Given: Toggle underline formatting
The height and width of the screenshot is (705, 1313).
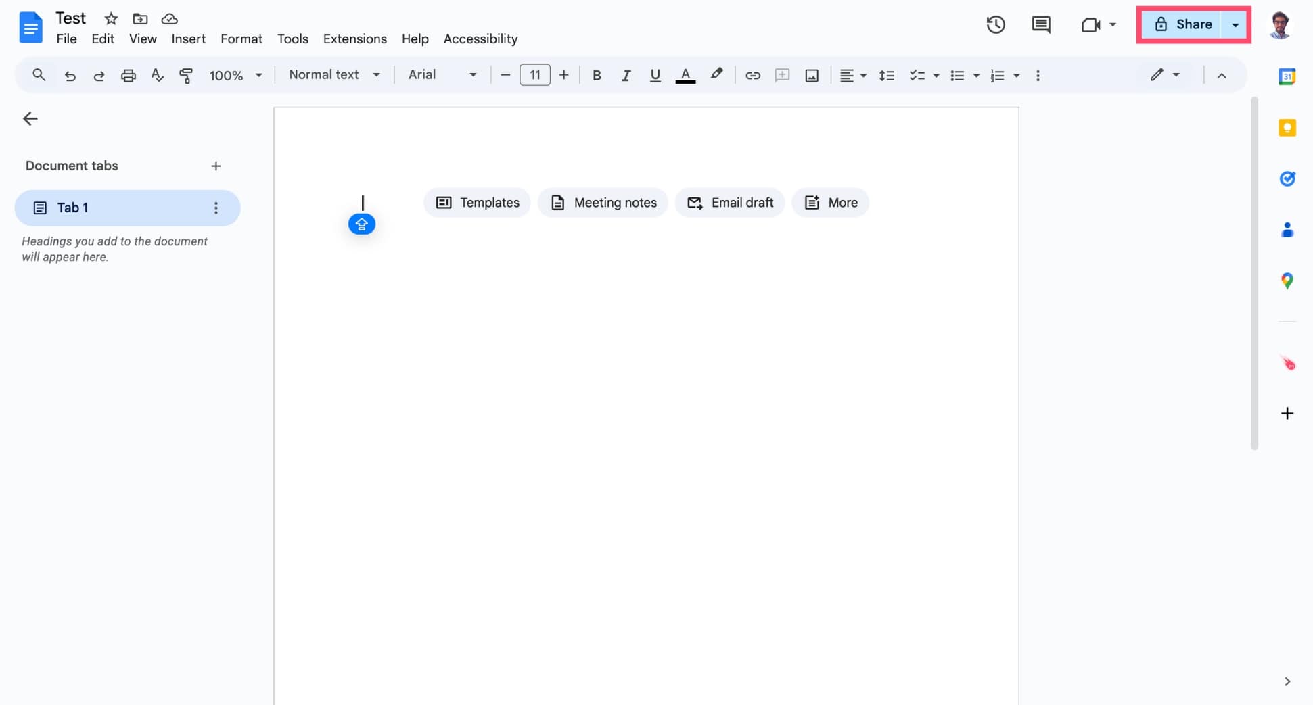Looking at the screenshot, I should [x=655, y=75].
